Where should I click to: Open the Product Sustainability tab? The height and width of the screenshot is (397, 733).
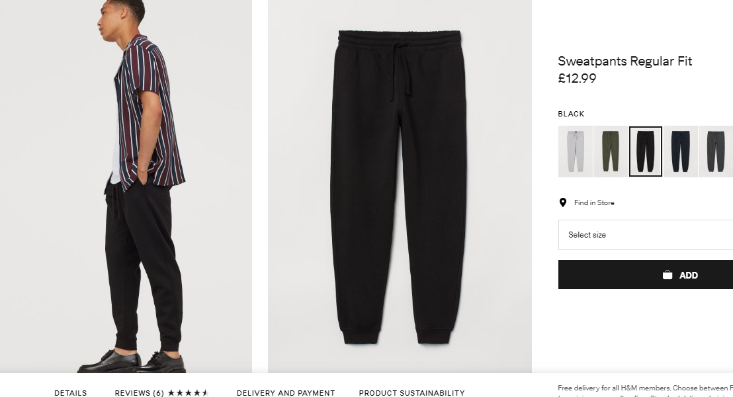(x=412, y=393)
